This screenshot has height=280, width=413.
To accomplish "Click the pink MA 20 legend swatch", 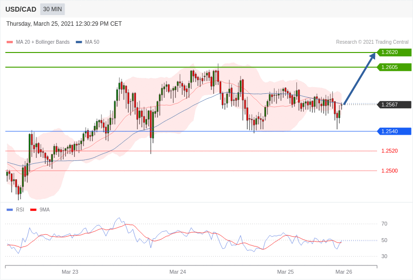I will coord(10,42).
